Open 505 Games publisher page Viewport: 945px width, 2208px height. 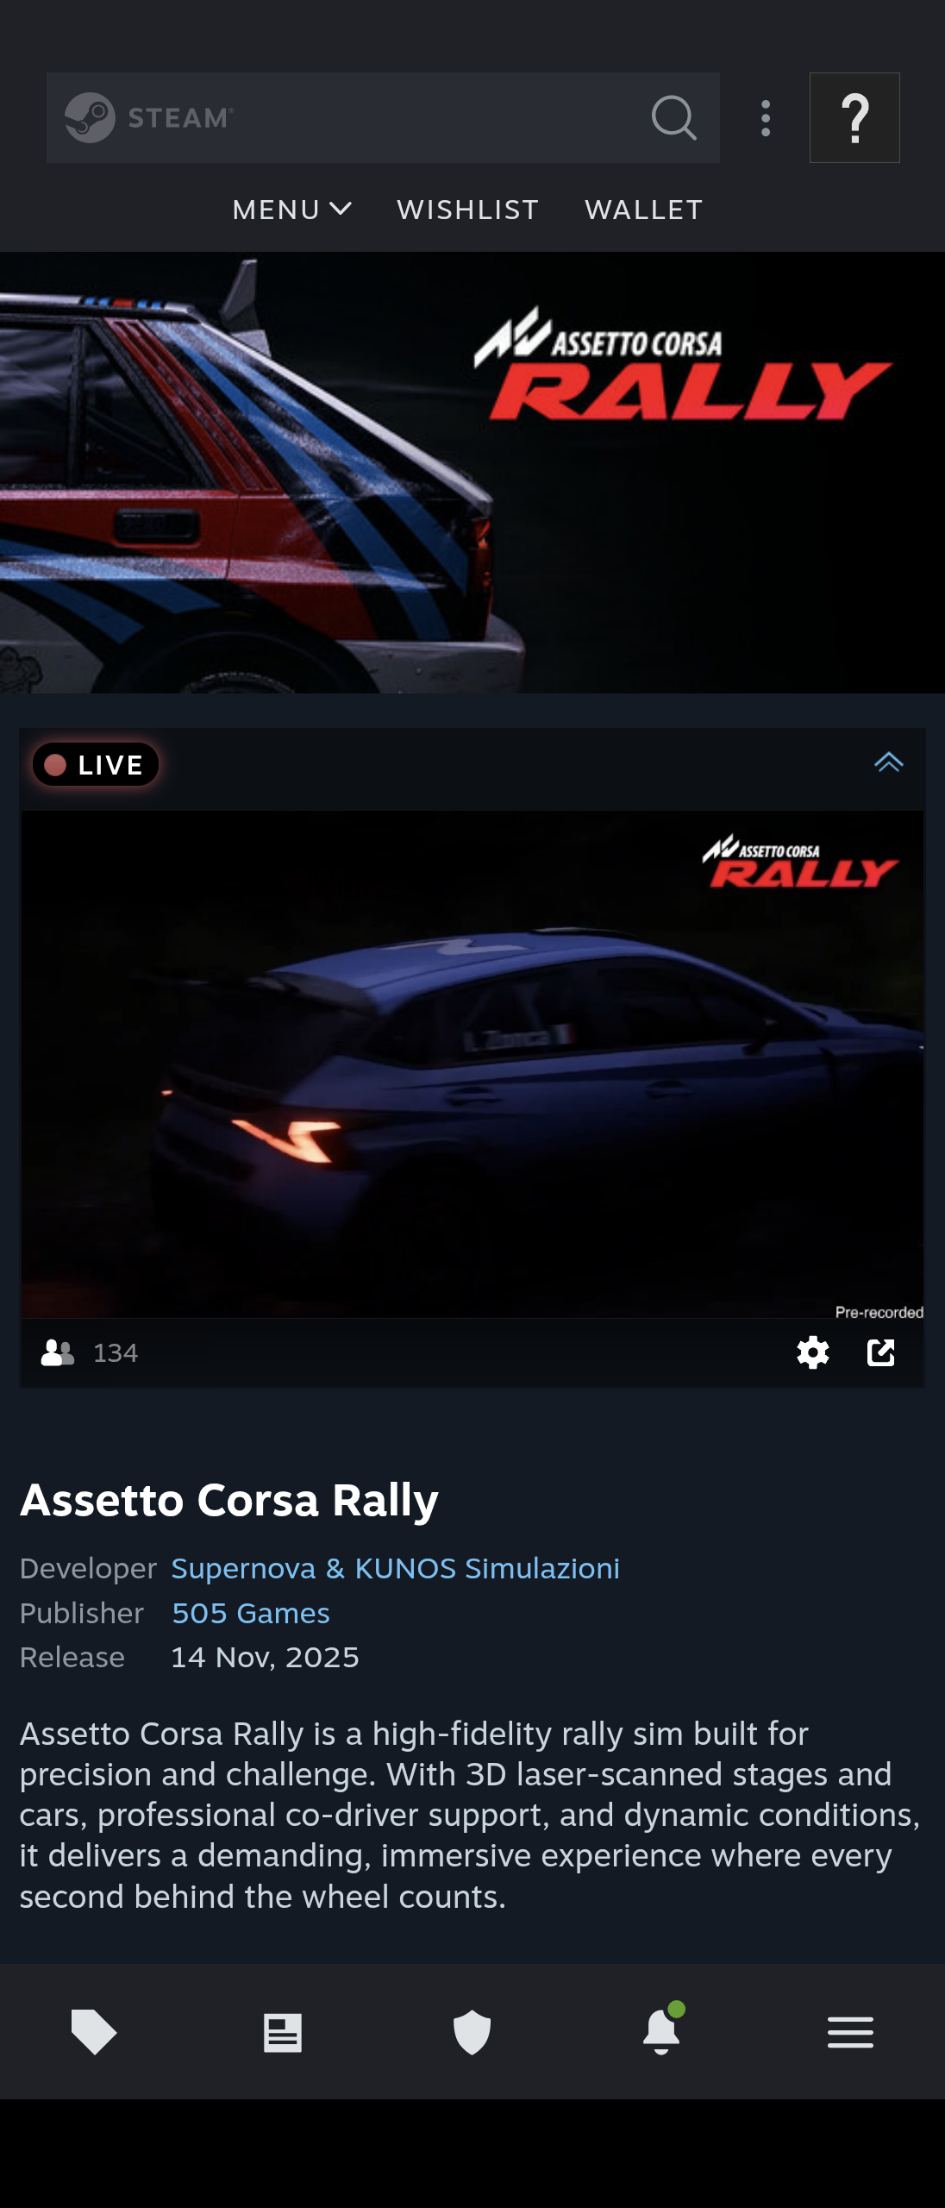251,1613
